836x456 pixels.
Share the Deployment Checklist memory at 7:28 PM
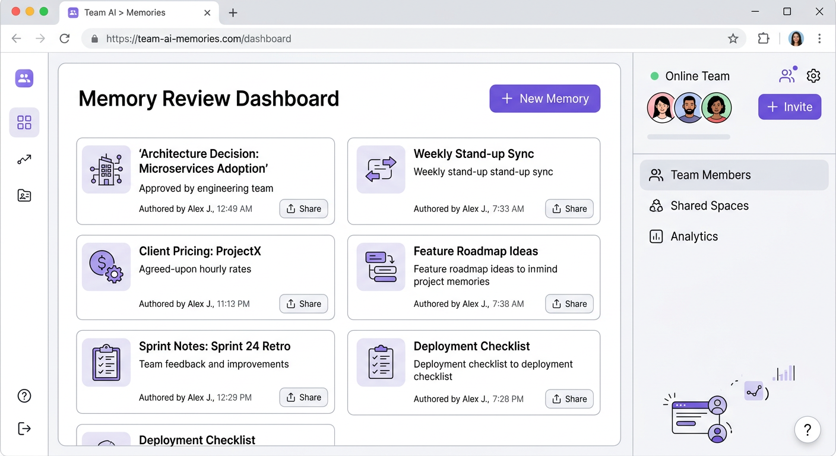569,399
